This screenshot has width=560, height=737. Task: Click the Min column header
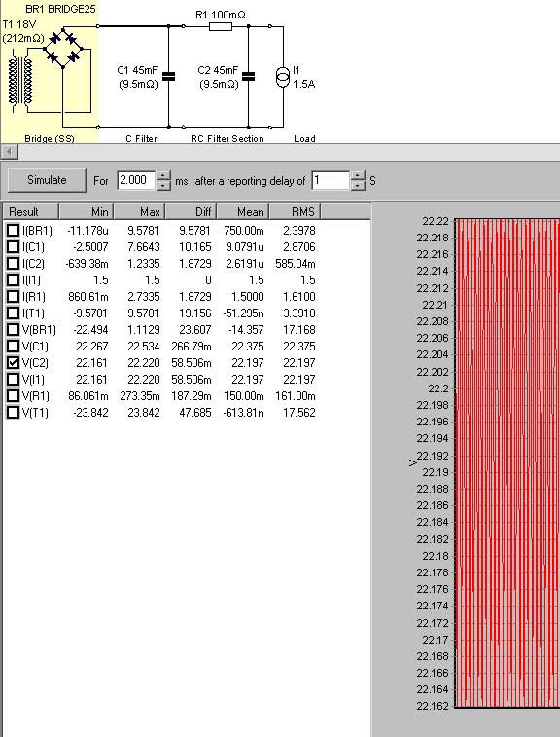click(x=86, y=212)
